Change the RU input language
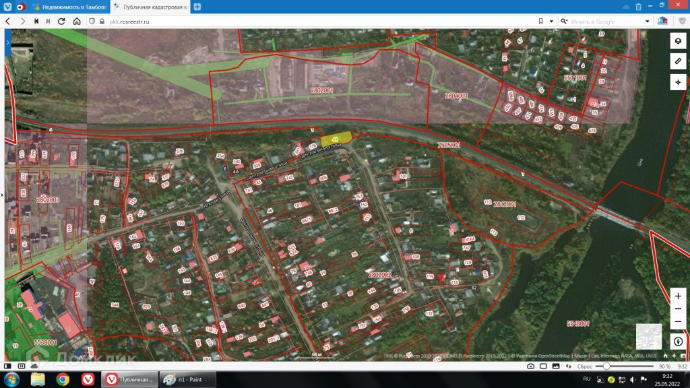The width and height of the screenshot is (690, 388). (587, 379)
